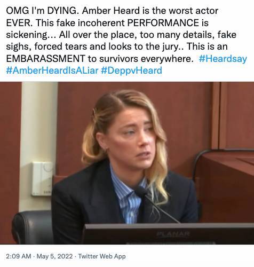Open the attached courtroom photo

point(127,163)
